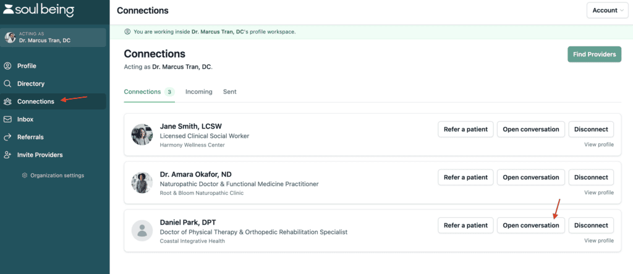This screenshot has width=633, height=274.
Task: Open Organization settings gear icon
Action: [25, 176]
